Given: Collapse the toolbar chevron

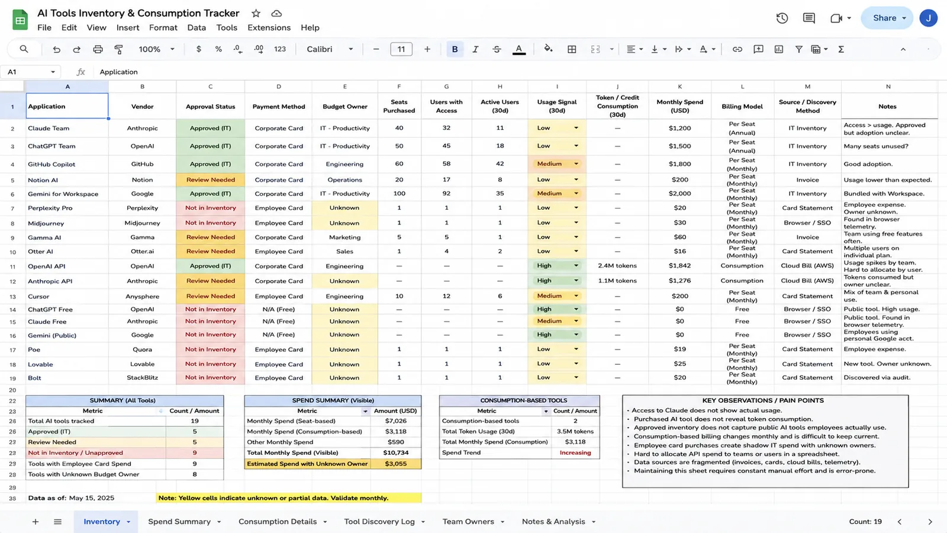Looking at the screenshot, I should [x=903, y=49].
